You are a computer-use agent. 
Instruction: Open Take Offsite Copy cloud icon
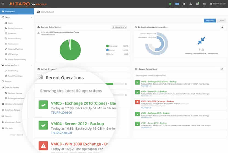click(6, 76)
